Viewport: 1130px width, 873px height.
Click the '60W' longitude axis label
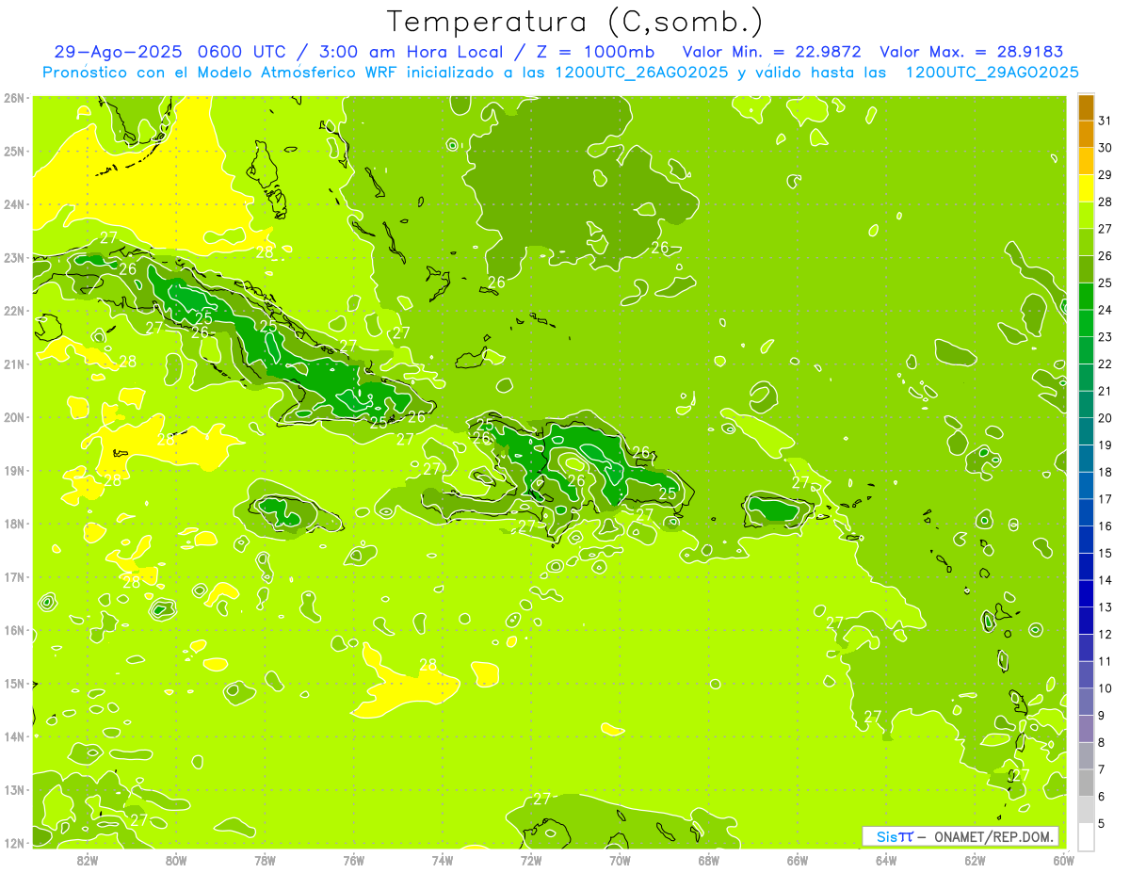[x=1064, y=860]
